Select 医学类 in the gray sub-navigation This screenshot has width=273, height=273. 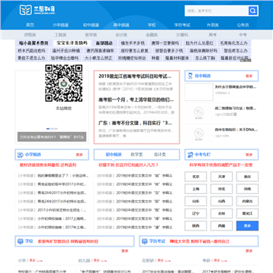[x=91, y=35]
